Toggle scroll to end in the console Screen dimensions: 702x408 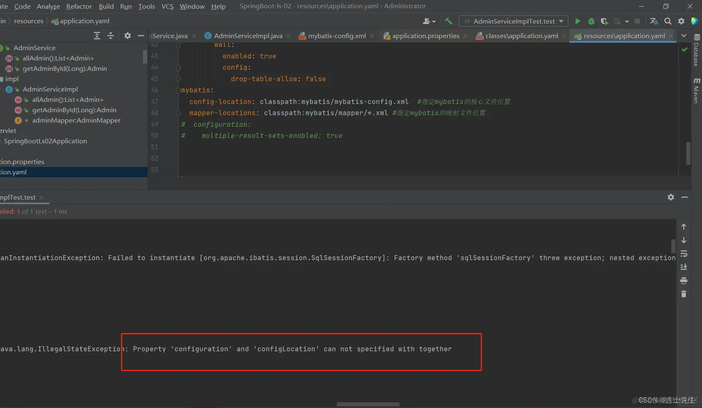coord(684,267)
